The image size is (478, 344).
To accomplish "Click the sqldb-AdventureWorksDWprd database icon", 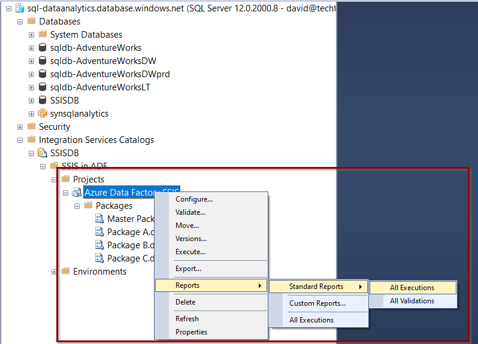I will pyautogui.click(x=43, y=74).
